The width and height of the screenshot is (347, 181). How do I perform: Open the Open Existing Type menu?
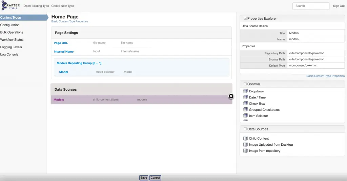[36, 6]
